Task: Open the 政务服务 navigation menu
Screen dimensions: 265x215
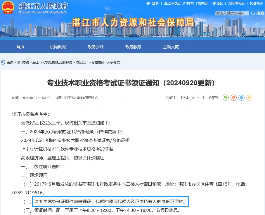Action: click(x=133, y=47)
